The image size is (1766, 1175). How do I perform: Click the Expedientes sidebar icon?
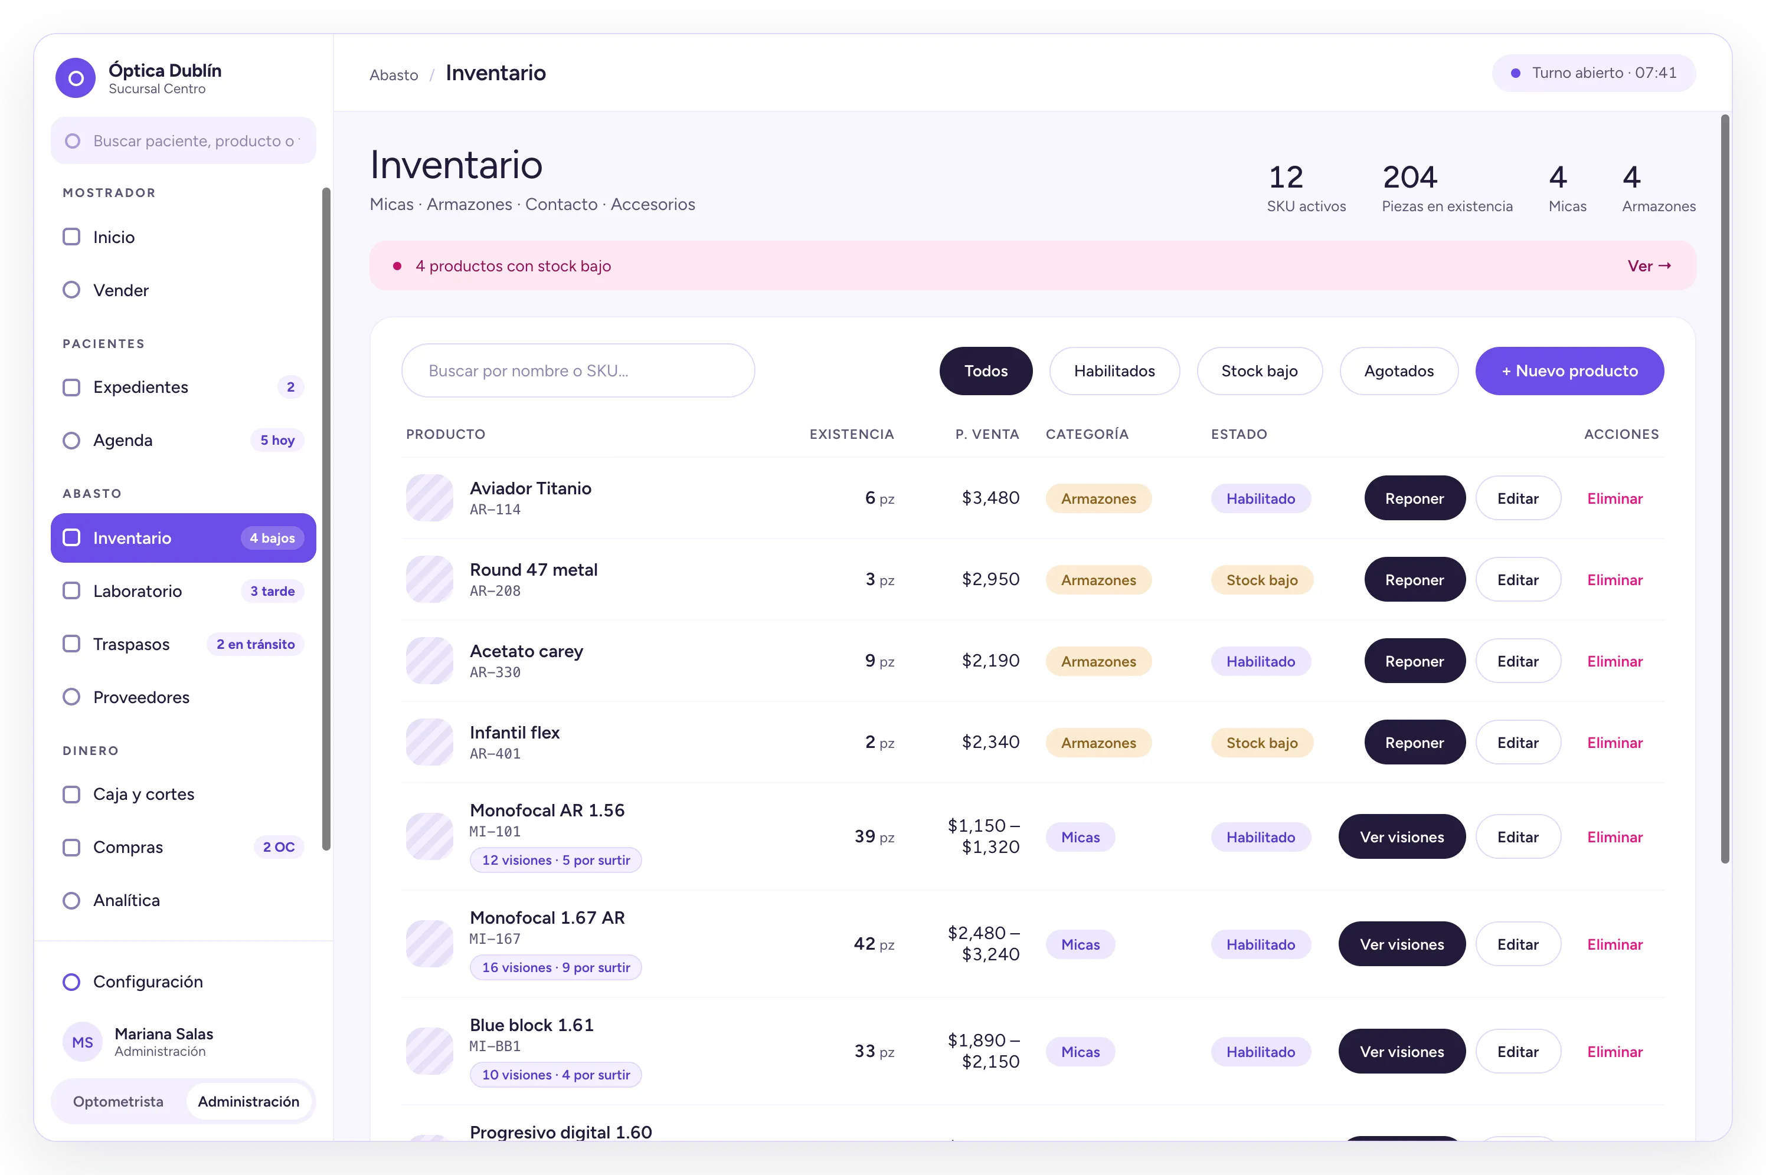71,388
